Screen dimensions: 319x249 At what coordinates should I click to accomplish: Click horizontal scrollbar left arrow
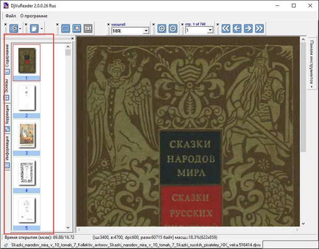79,229
